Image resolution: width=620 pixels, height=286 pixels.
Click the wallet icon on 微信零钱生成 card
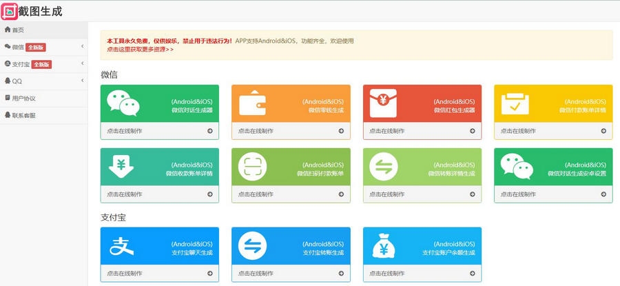coord(252,104)
